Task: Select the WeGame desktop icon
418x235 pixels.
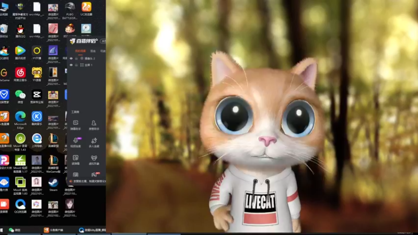Action: 4,75
